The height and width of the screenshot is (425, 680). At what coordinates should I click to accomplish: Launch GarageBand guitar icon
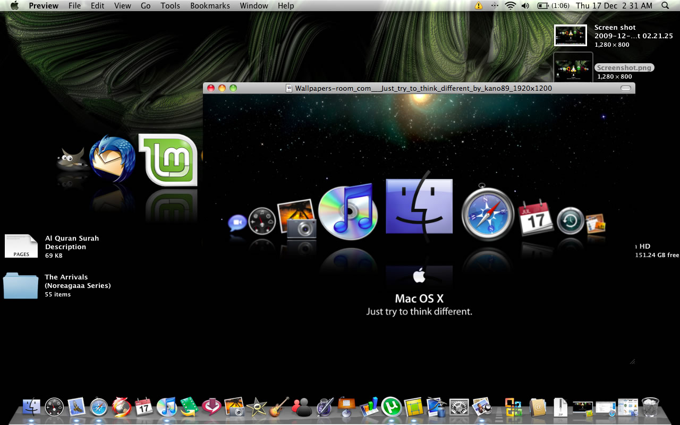click(279, 407)
